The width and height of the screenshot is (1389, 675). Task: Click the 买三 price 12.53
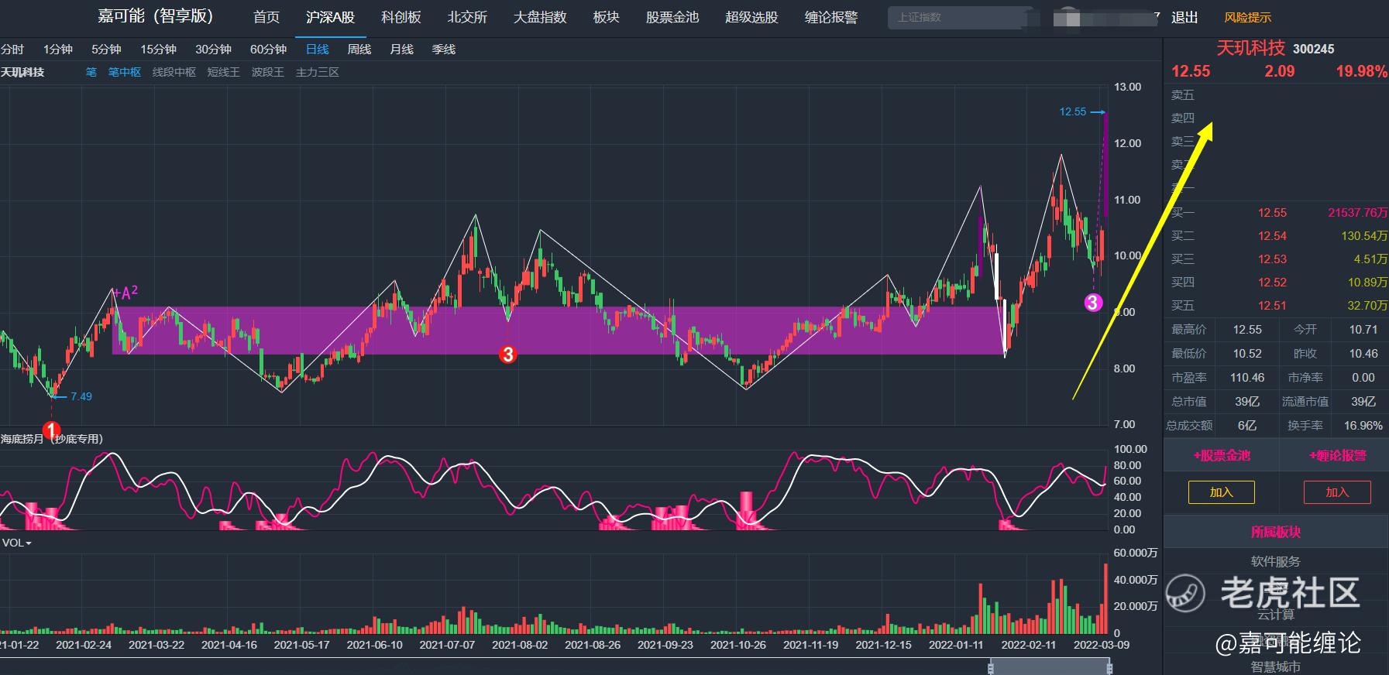pyautogui.click(x=1272, y=259)
